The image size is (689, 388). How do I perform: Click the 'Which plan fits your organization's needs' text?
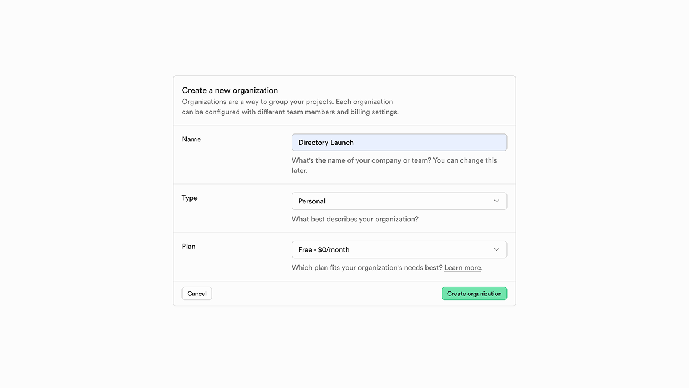coord(366,268)
